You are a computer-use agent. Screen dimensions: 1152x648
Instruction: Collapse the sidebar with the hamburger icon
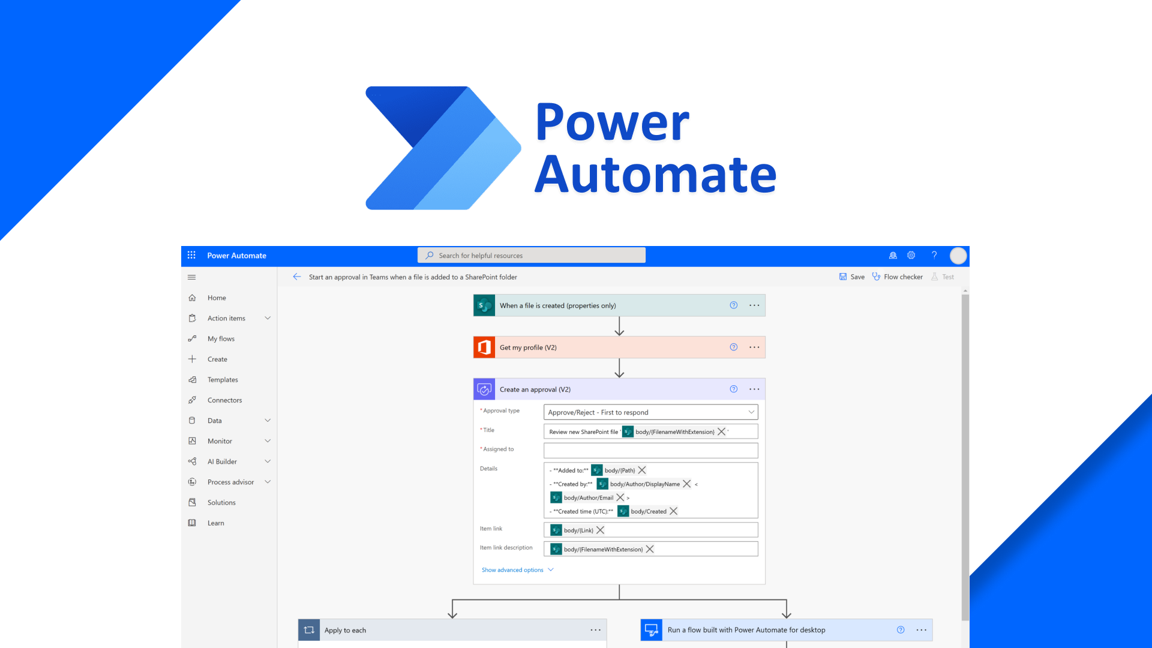pyautogui.click(x=191, y=277)
